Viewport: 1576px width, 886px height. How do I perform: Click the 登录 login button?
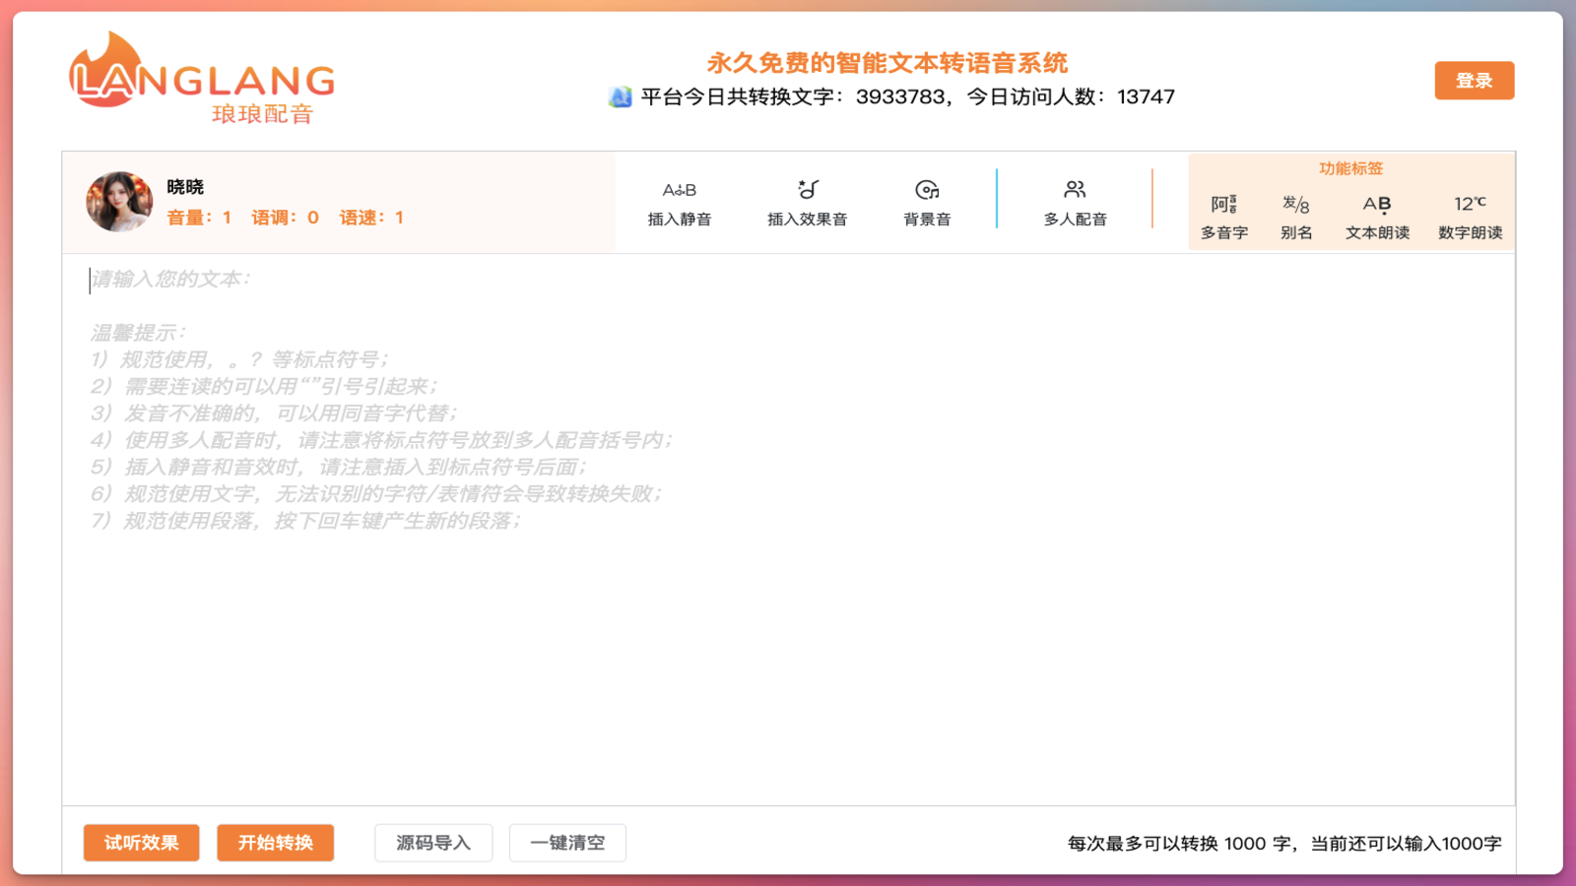1474,80
